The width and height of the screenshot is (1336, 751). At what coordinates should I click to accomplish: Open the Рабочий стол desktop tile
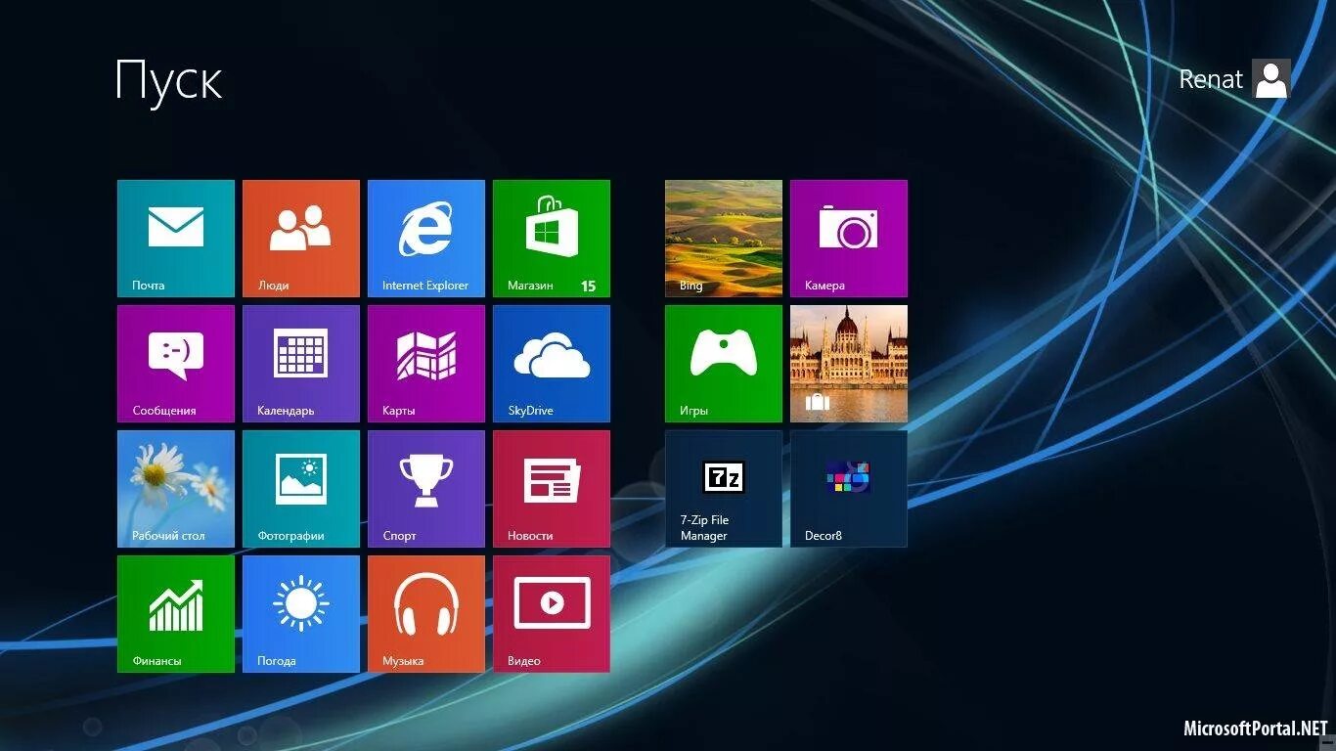[176, 489]
